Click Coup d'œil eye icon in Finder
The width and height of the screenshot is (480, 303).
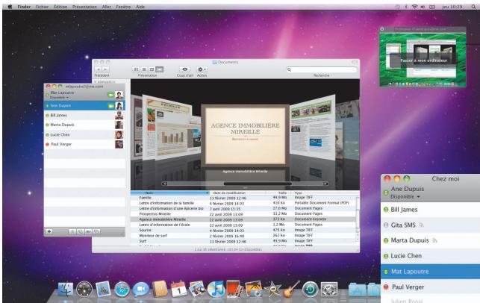point(184,69)
